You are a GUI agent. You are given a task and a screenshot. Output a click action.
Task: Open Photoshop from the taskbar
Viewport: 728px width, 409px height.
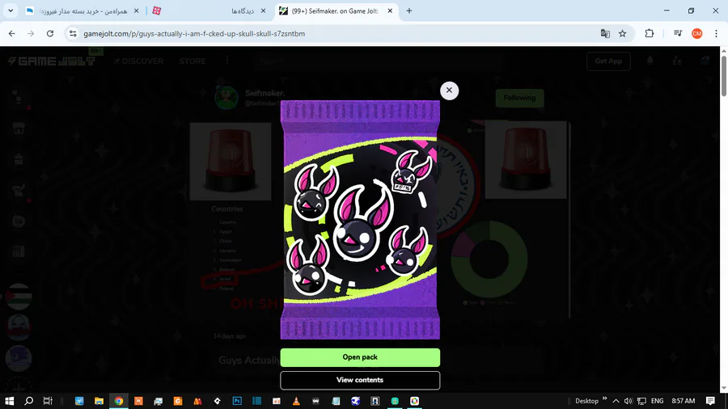click(237, 401)
